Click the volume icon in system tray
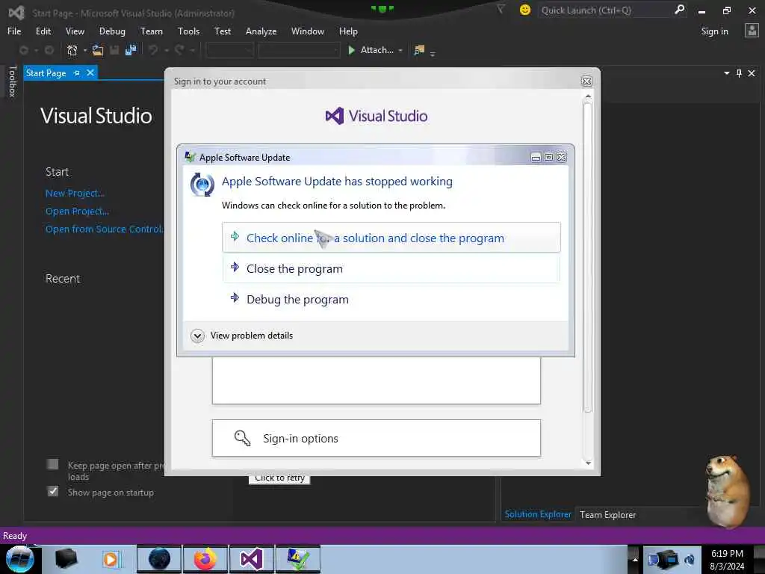This screenshot has width=765, height=574. [690, 559]
